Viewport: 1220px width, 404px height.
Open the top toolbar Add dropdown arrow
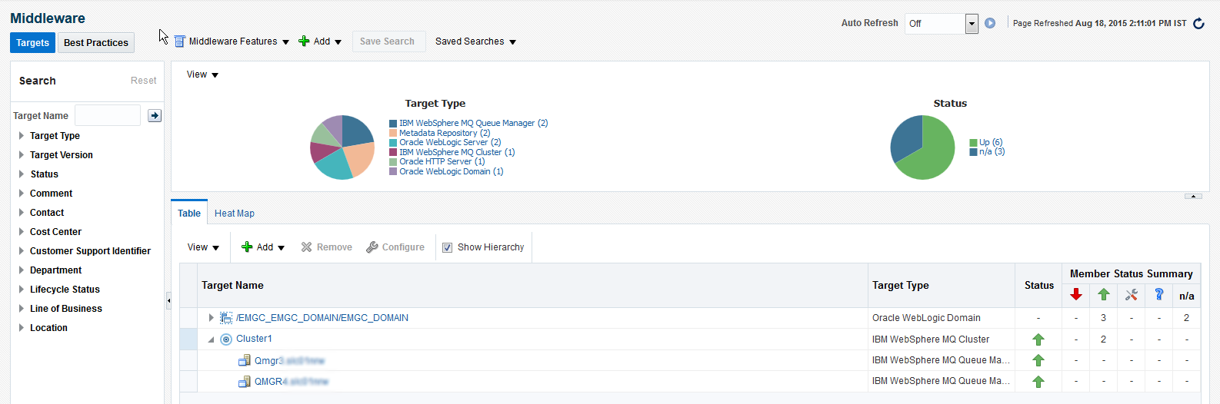[338, 42]
